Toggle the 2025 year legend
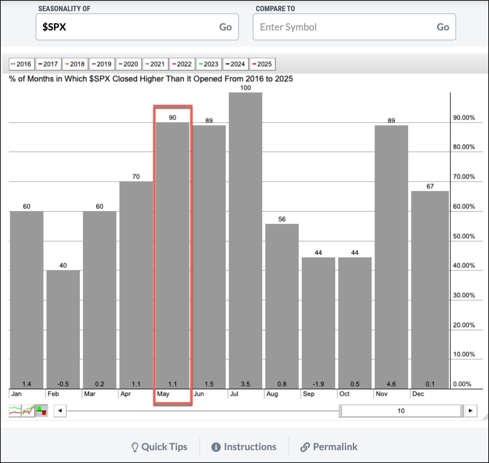Image resolution: width=489 pixels, height=463 pixels. tap(262, 64)
